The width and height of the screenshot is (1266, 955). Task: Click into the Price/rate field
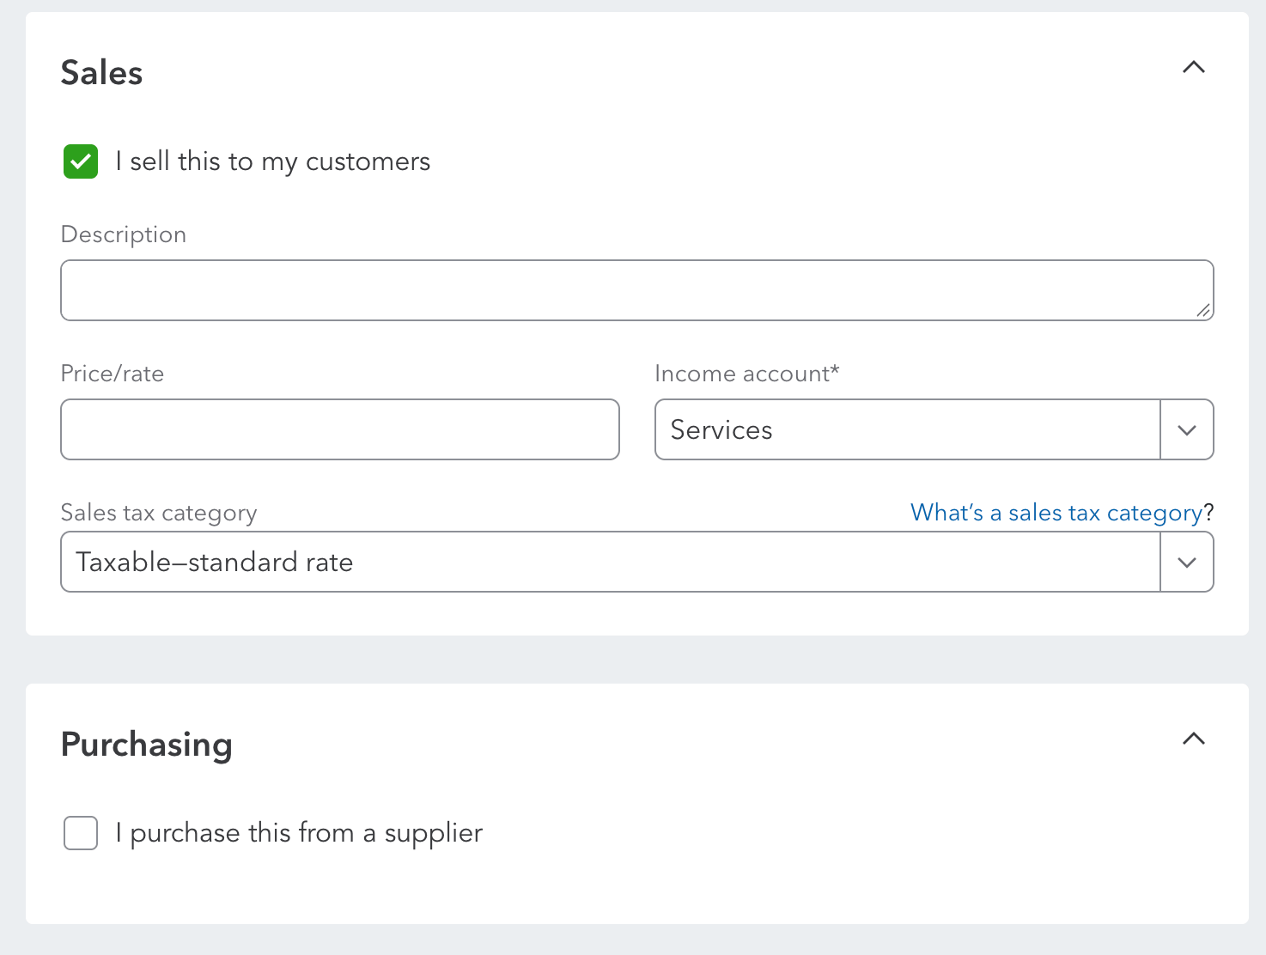click(340, 429)
